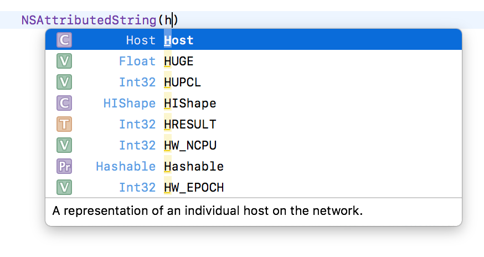The image size is (484, 257).
Task: Click the network host description text
Action: click(208, 210)
